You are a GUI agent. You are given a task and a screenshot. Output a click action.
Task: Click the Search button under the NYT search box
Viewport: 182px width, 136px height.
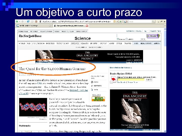pyautogui.click(x=143, y=39)
